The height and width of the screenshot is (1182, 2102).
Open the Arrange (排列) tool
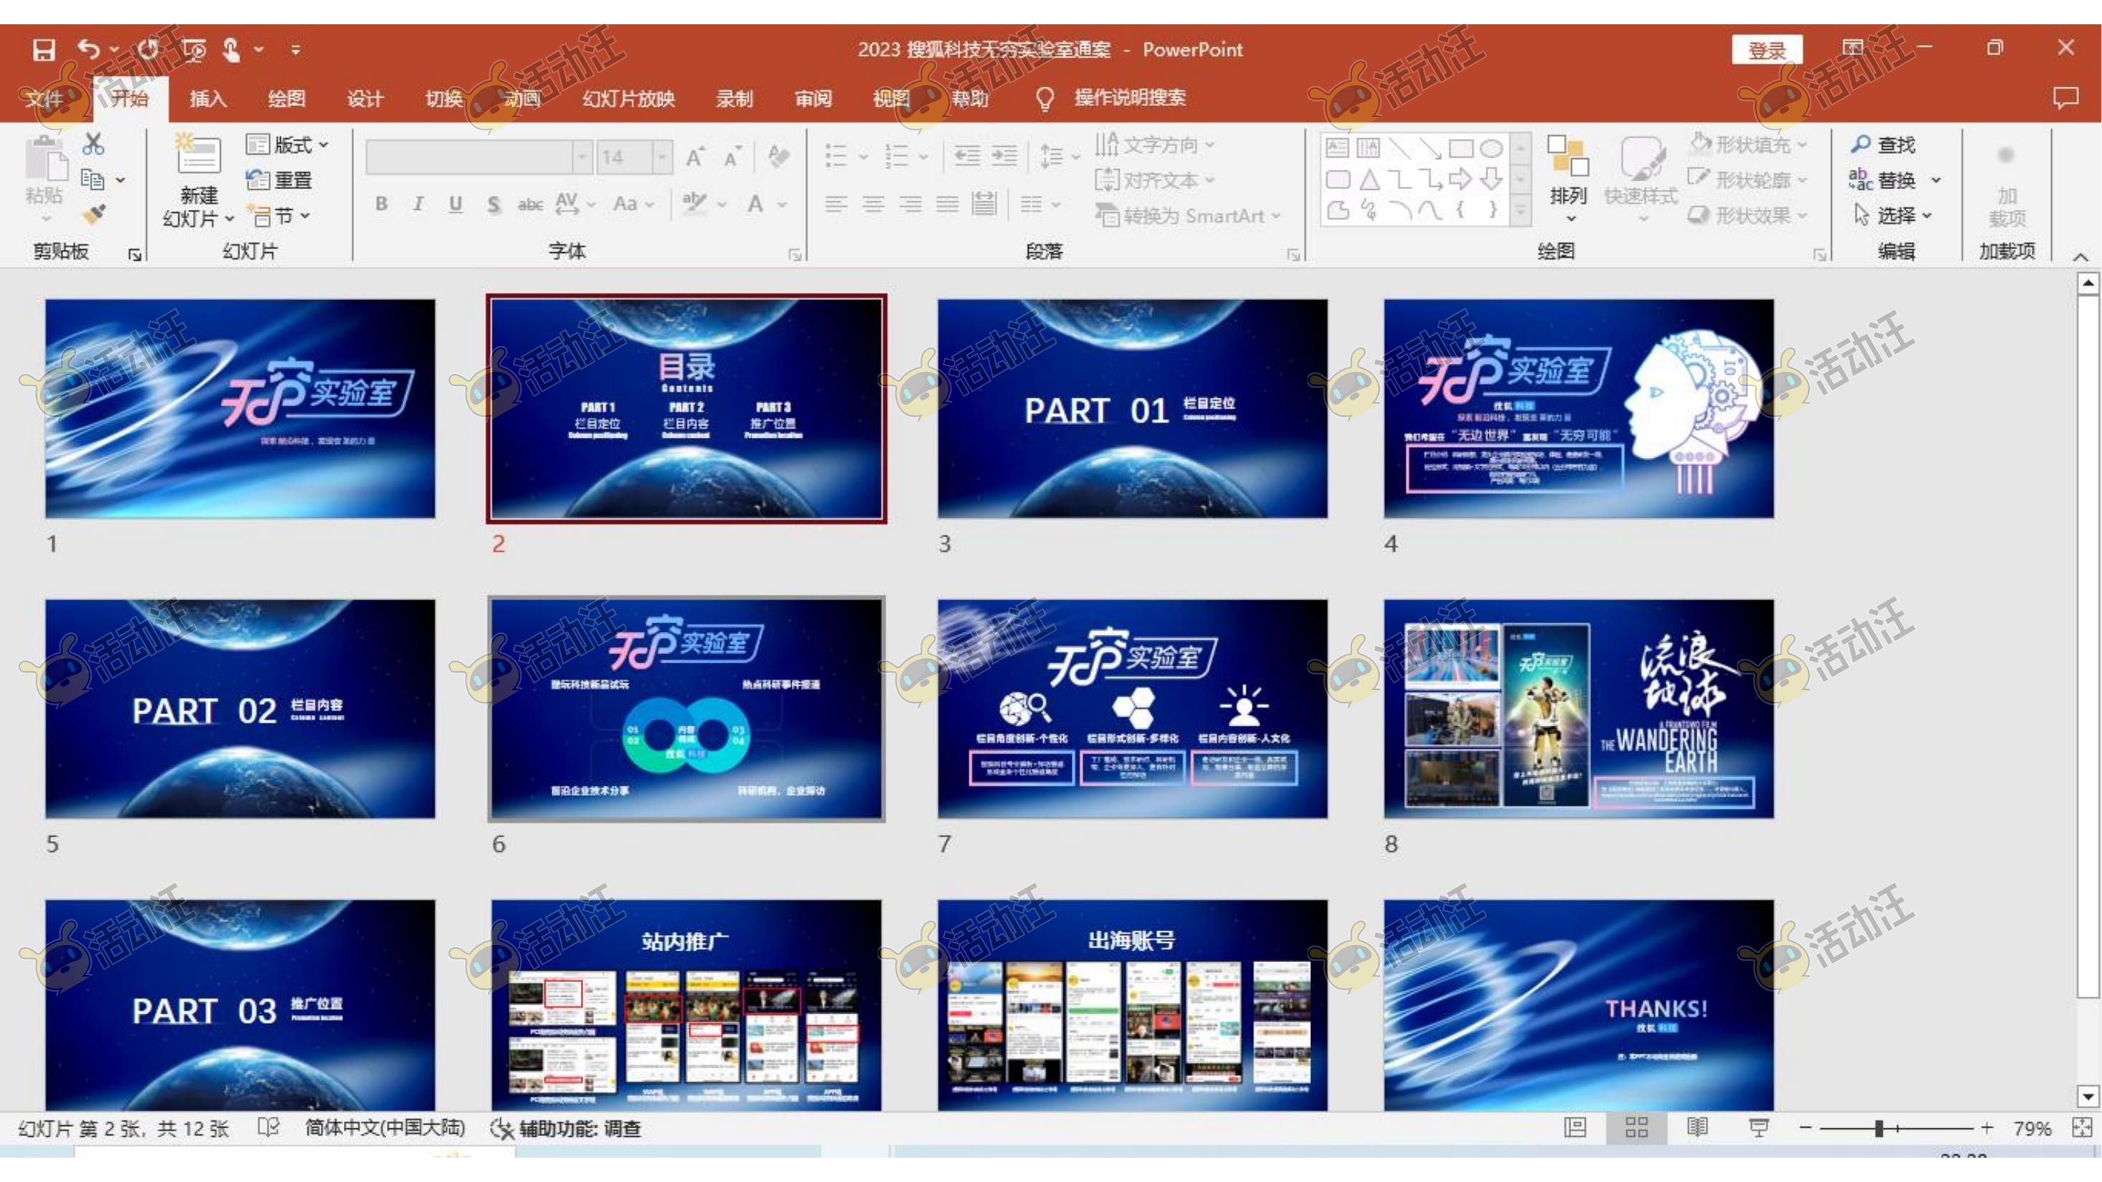coord(1568,180)
